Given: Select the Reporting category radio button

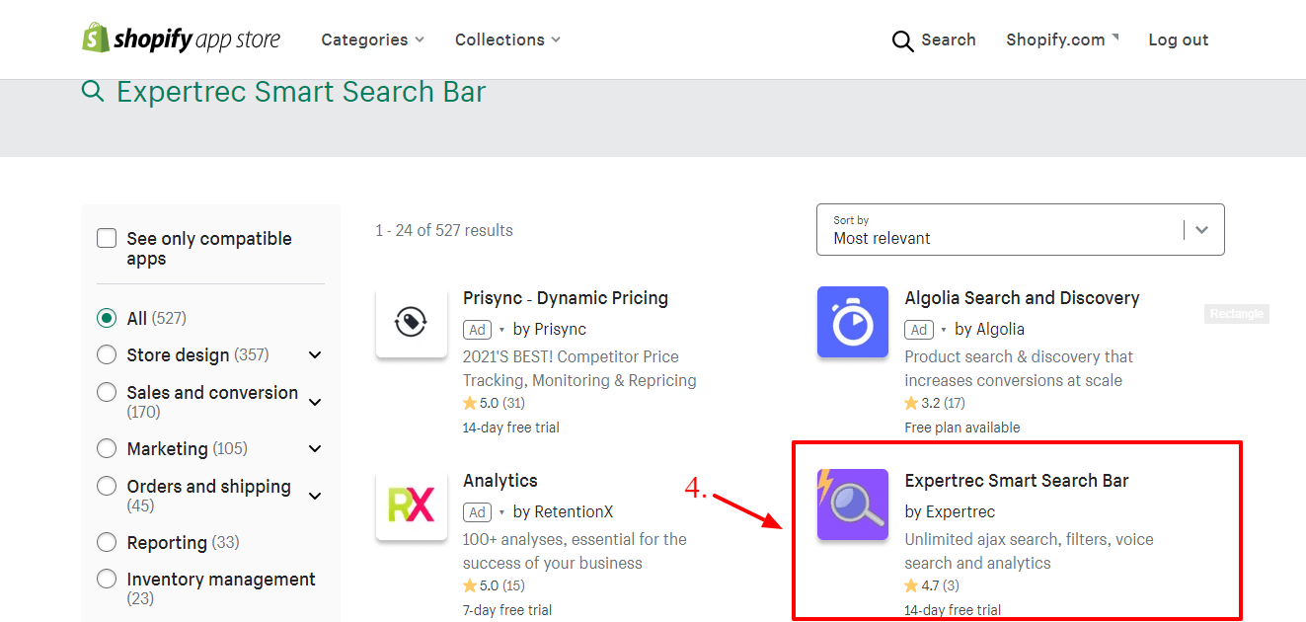Looking at the screenshot, I should pos(107,541).
